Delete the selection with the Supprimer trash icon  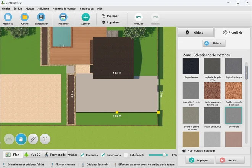[x=110, y=22]
